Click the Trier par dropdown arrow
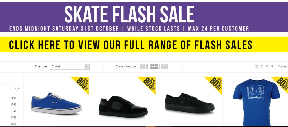Screen dimensions: 288x127 87,67
